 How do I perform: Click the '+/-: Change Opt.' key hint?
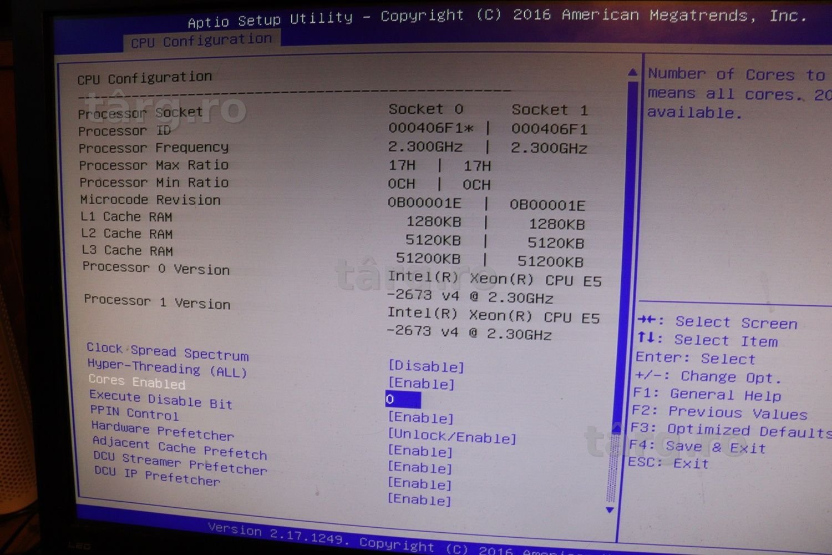[x=708, y=376]
